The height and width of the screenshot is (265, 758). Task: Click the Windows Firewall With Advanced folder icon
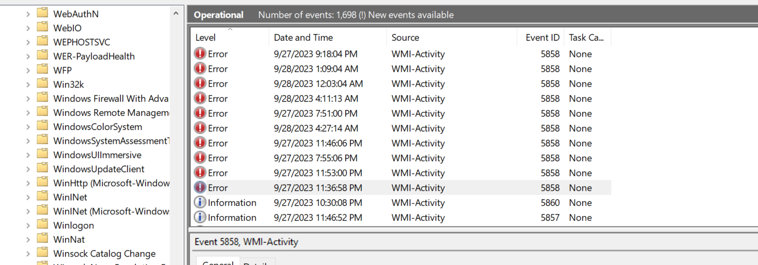[42, 98]
